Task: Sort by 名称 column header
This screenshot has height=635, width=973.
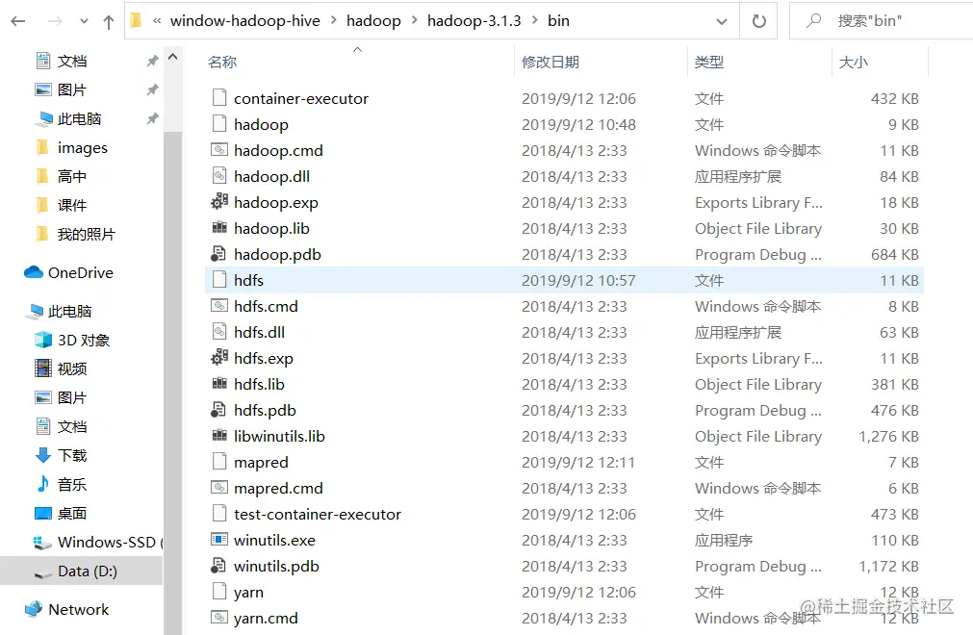Action: pyautogui.click(x=222, y=62)
